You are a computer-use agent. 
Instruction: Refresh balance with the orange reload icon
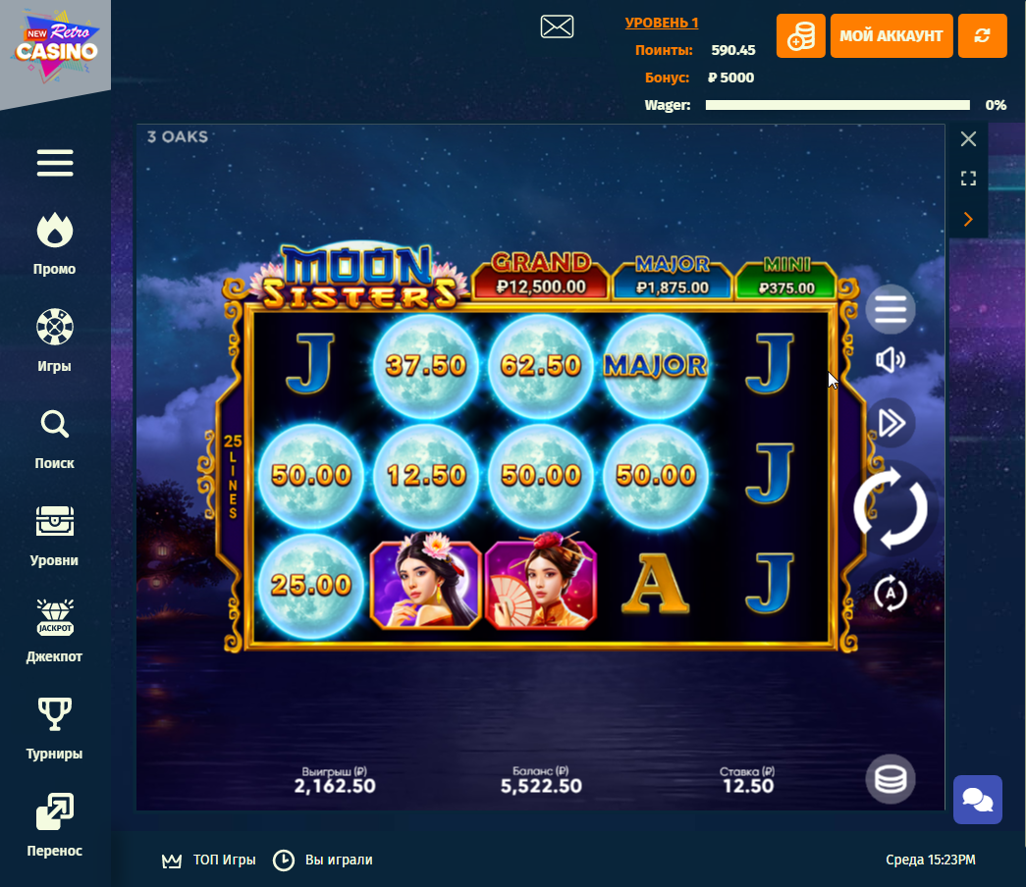pyautogui.click(x=982, y=36)
